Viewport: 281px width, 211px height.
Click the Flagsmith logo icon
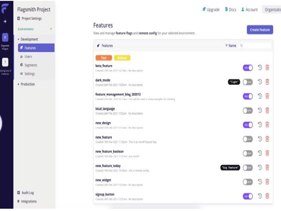click(5, 9)
